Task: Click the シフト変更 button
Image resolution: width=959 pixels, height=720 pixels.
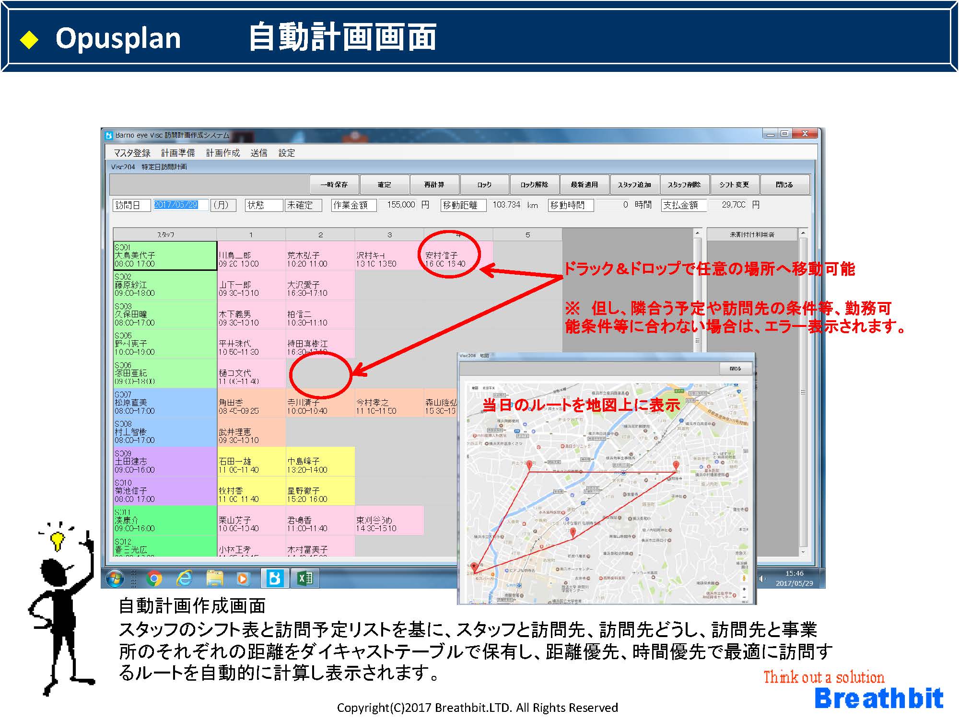Action: click(734, 185)
